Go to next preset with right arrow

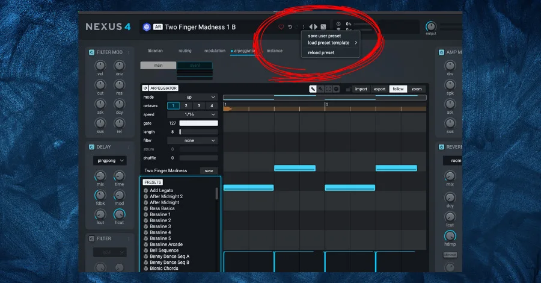pyautogui.click(x=316, y=27)
